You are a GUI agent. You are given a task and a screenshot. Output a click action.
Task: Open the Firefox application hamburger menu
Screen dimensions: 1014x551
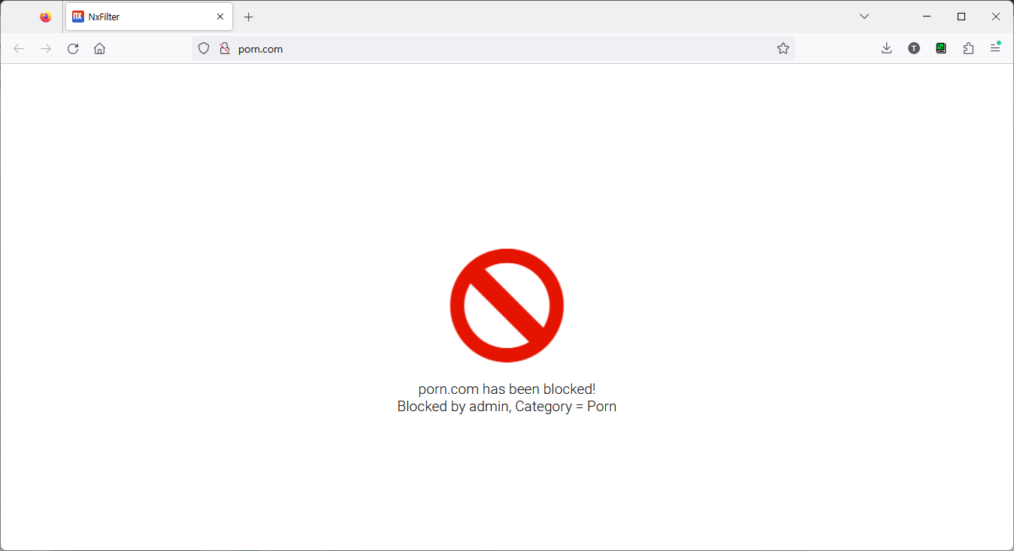[x=995, y=49]
